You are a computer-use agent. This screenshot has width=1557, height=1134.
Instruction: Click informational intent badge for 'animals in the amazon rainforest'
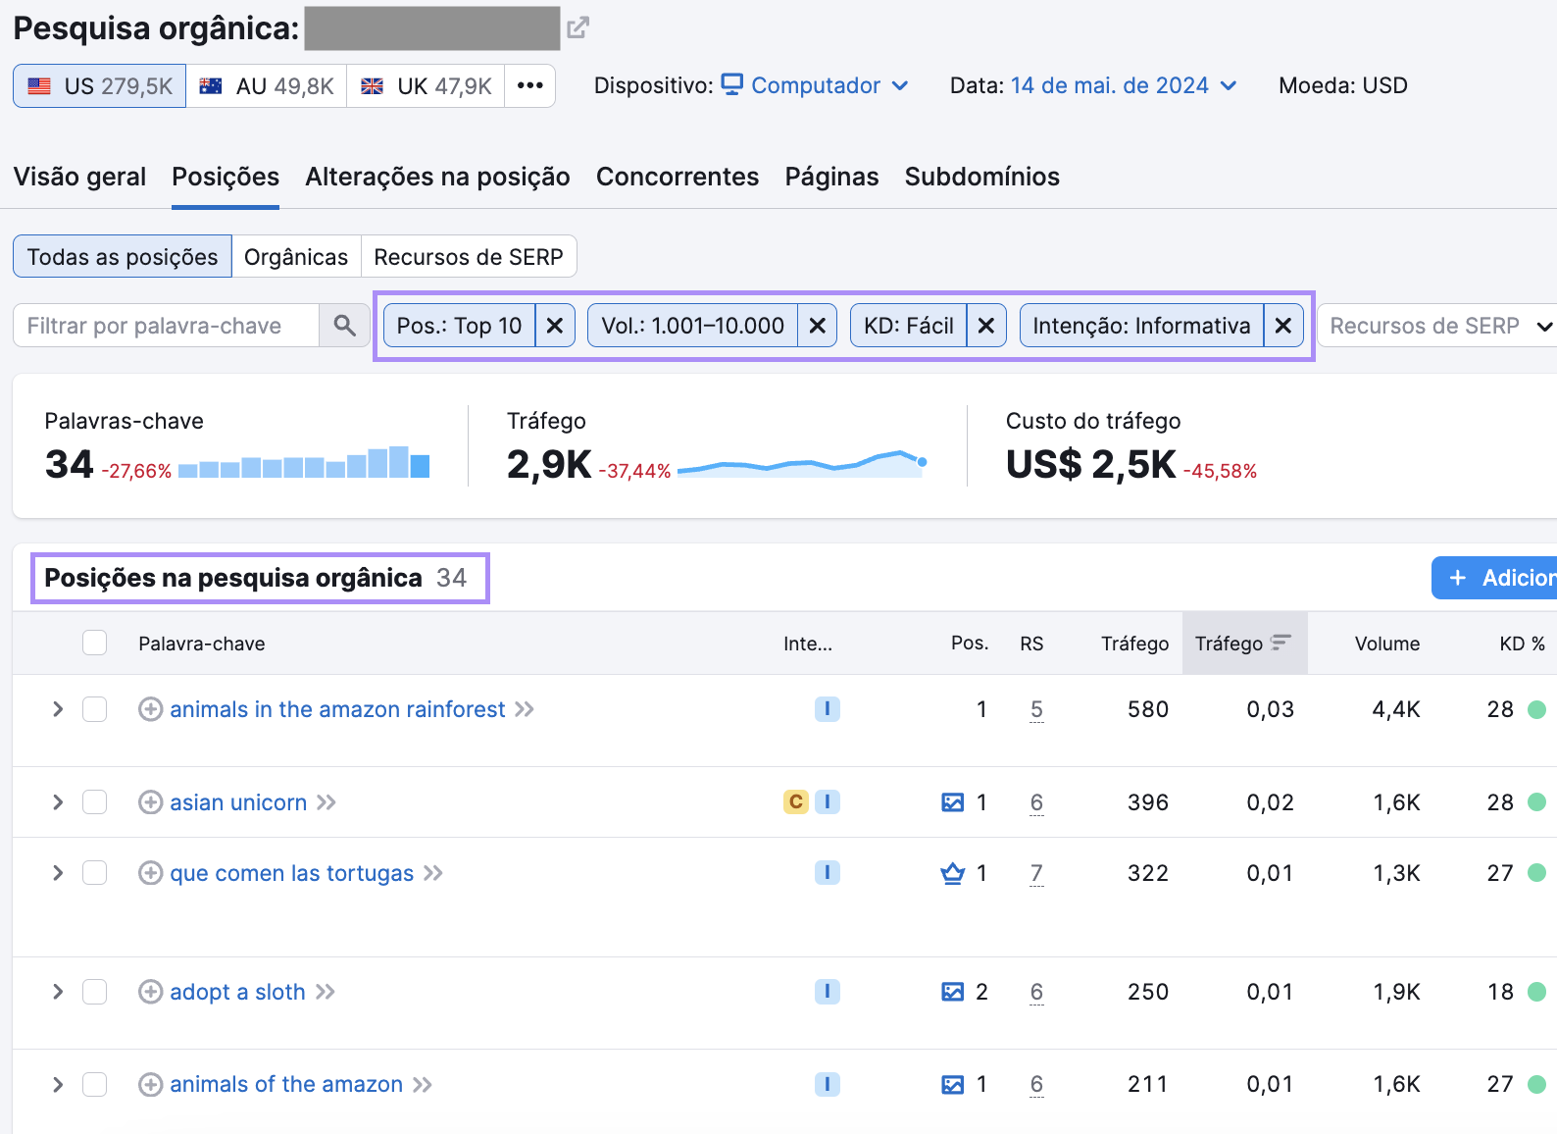tap(828, 709)
